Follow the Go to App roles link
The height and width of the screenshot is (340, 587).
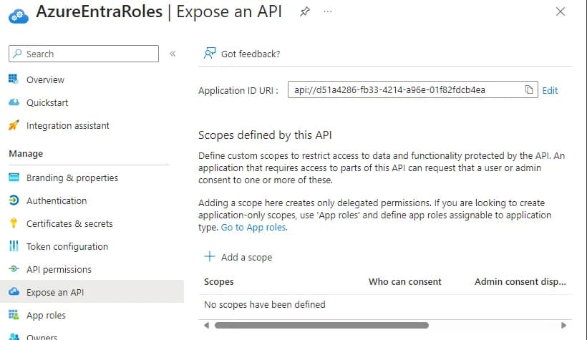[254, 228]
